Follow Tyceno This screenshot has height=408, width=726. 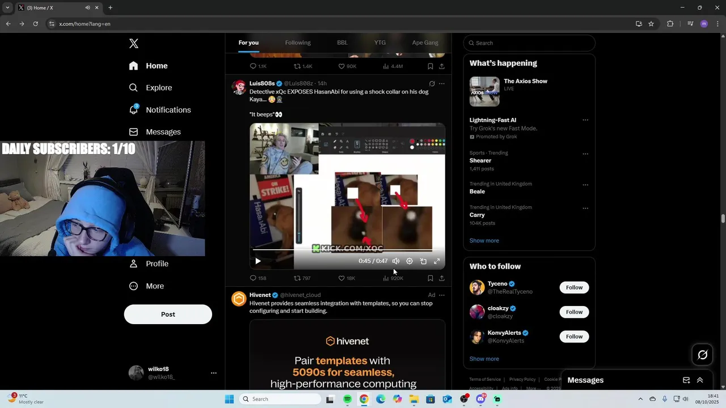tap(574, 287)
